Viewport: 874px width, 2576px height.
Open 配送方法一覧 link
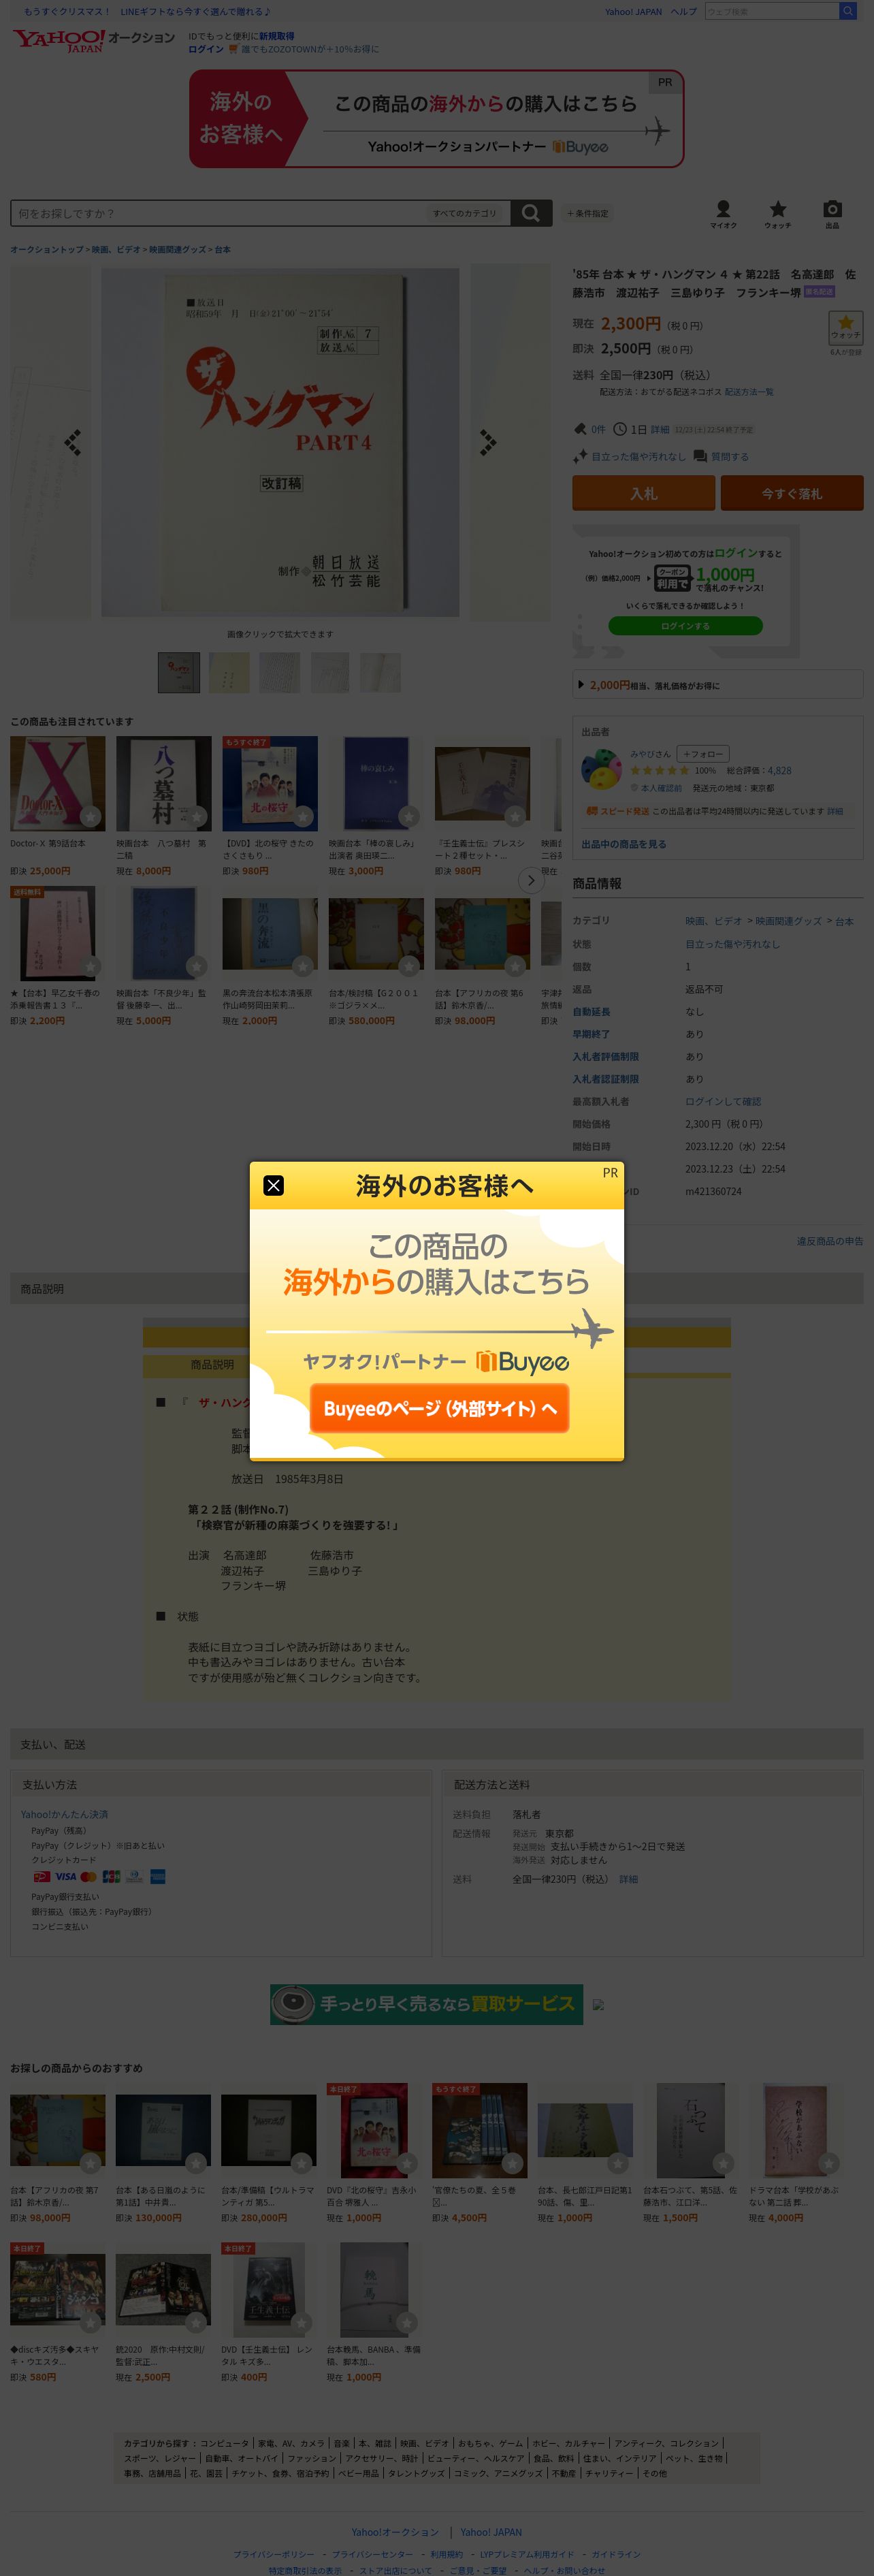(749, 392)
